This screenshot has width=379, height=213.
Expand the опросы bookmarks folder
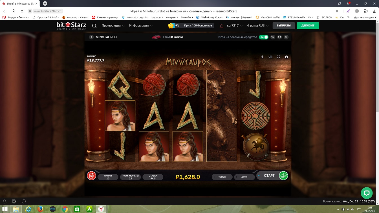[157, 17]
